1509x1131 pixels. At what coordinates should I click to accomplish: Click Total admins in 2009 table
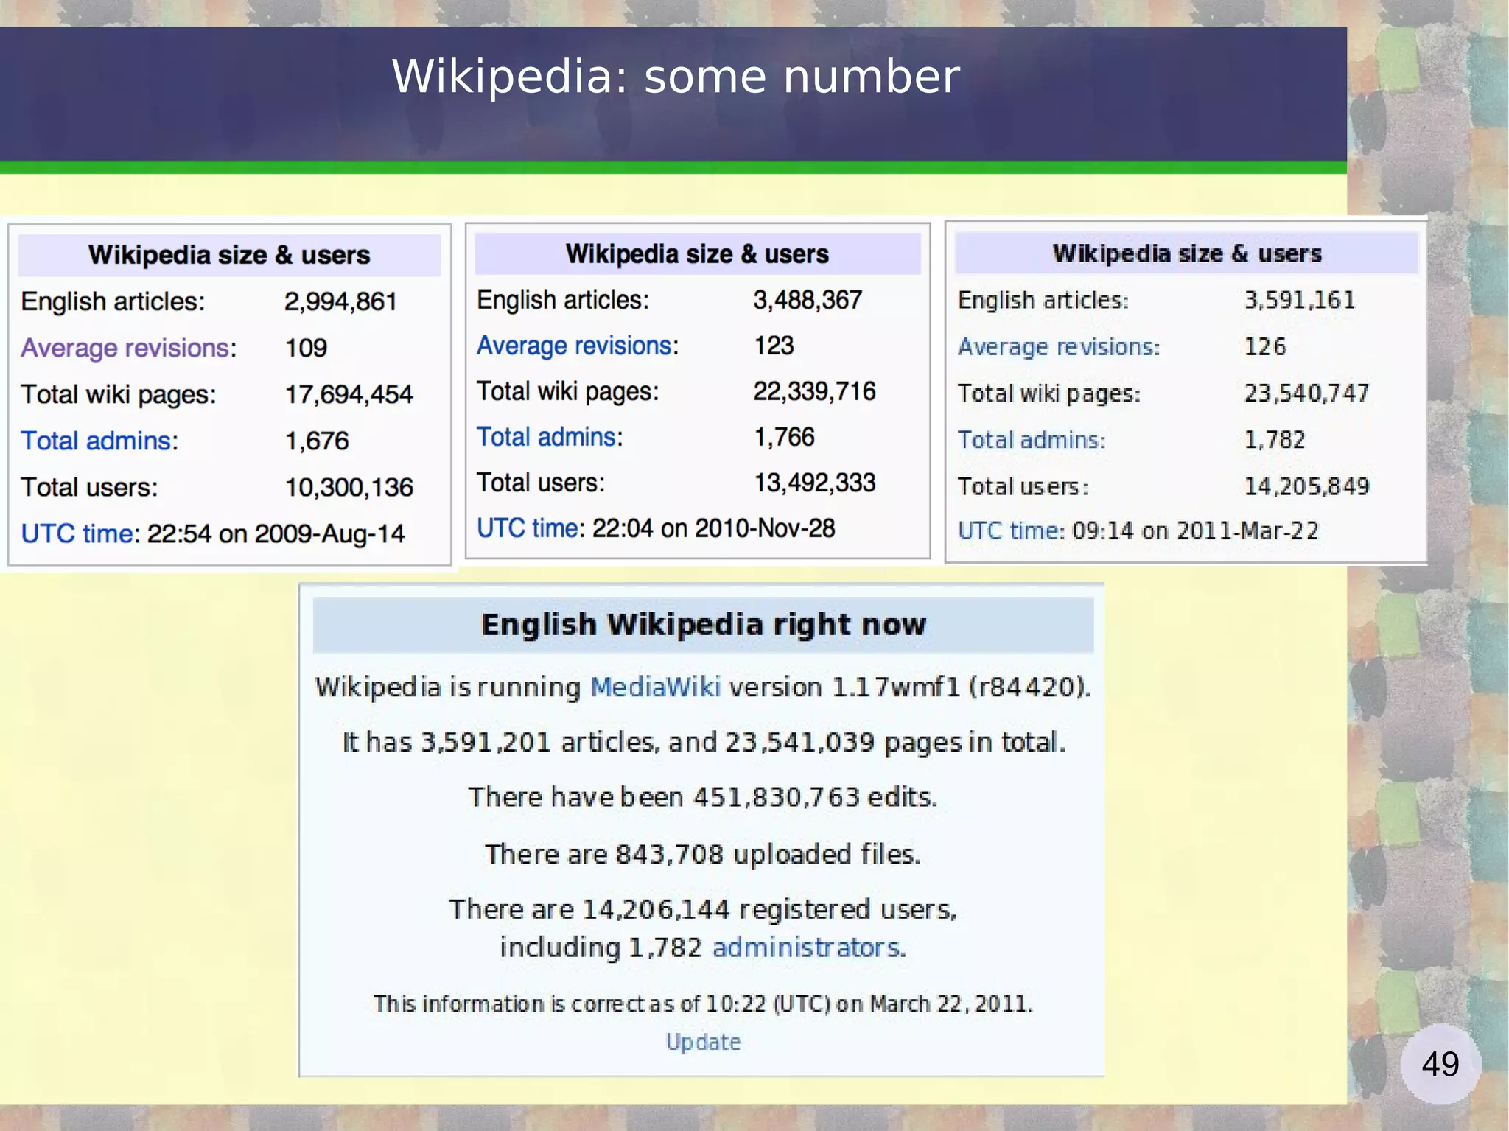click(96, 441)
